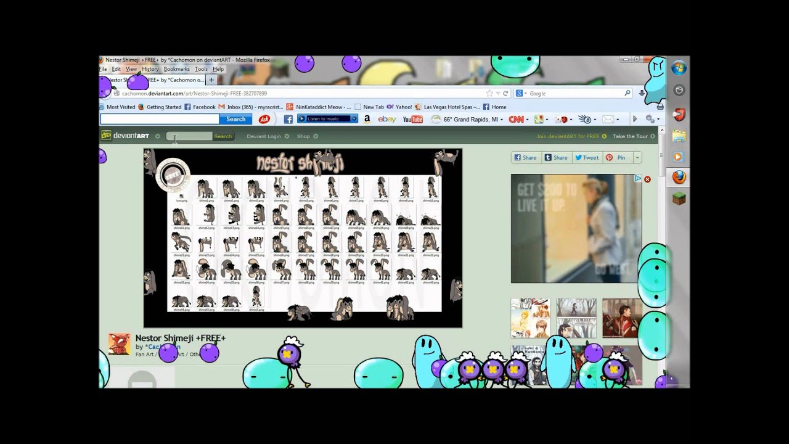Image resolution: width=789 pixels, height=444 pixels.
Task: Click the AdChoices triangle icon
Action: (x=638, y=178)
